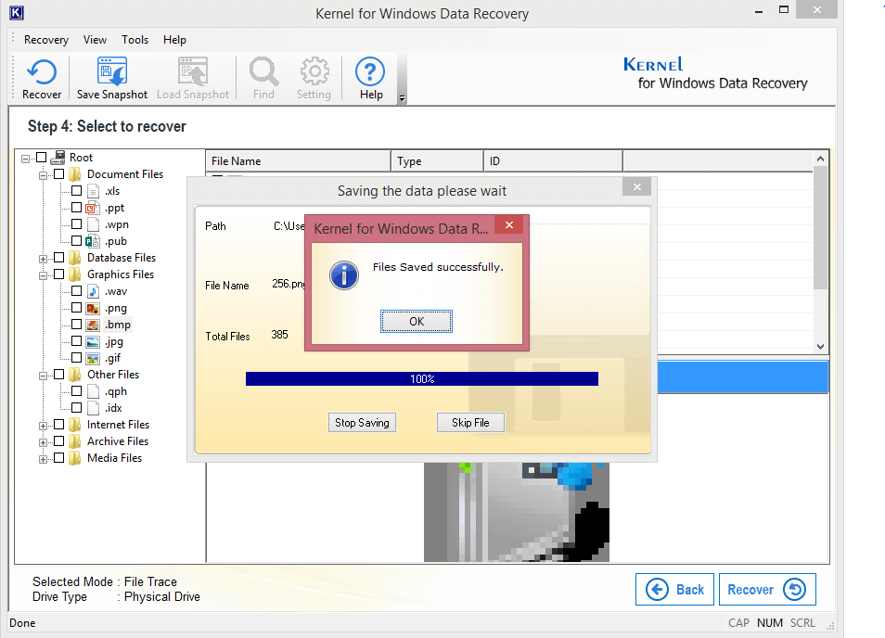Click the image preview thumbnail
Screen dimensions: 885x638
517,512
